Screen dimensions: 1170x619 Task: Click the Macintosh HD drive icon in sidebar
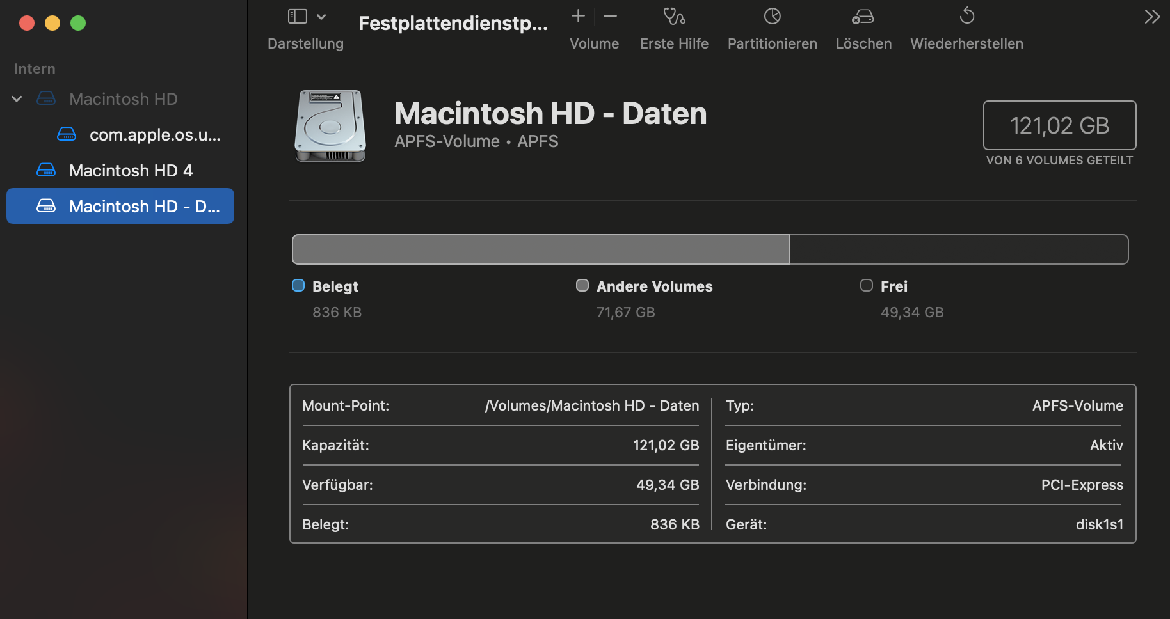pos(46,98)
